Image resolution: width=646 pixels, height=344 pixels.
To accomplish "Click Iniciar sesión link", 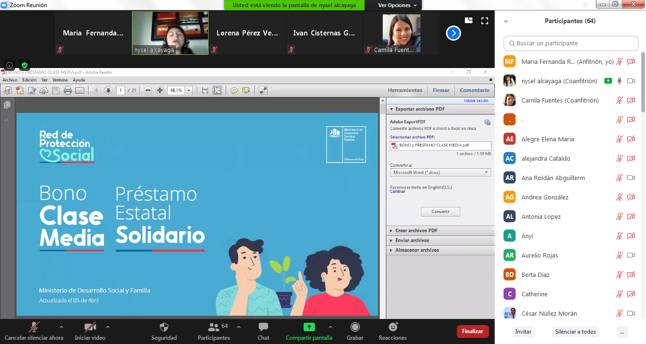I will (x=476, y=101).
